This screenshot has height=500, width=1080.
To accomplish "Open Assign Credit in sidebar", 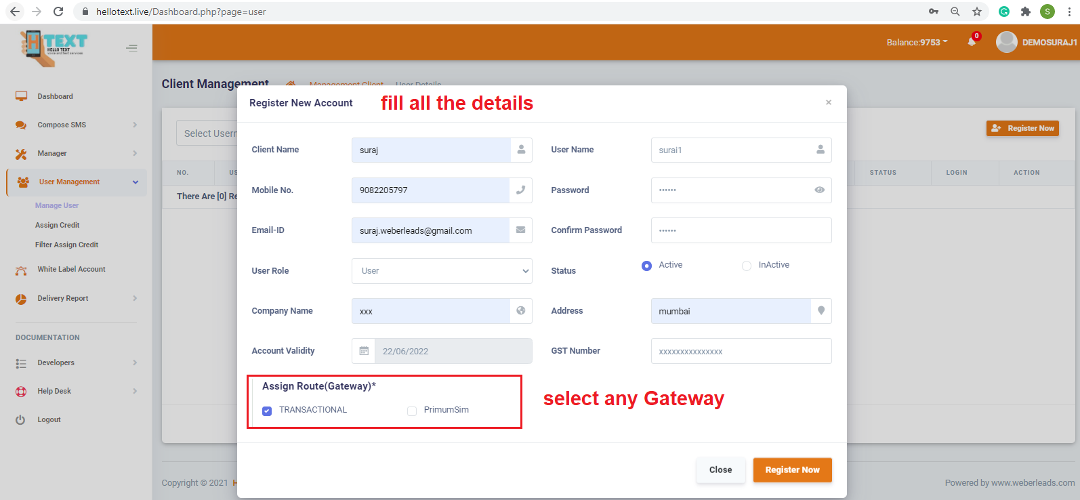I will click(58, 225).
